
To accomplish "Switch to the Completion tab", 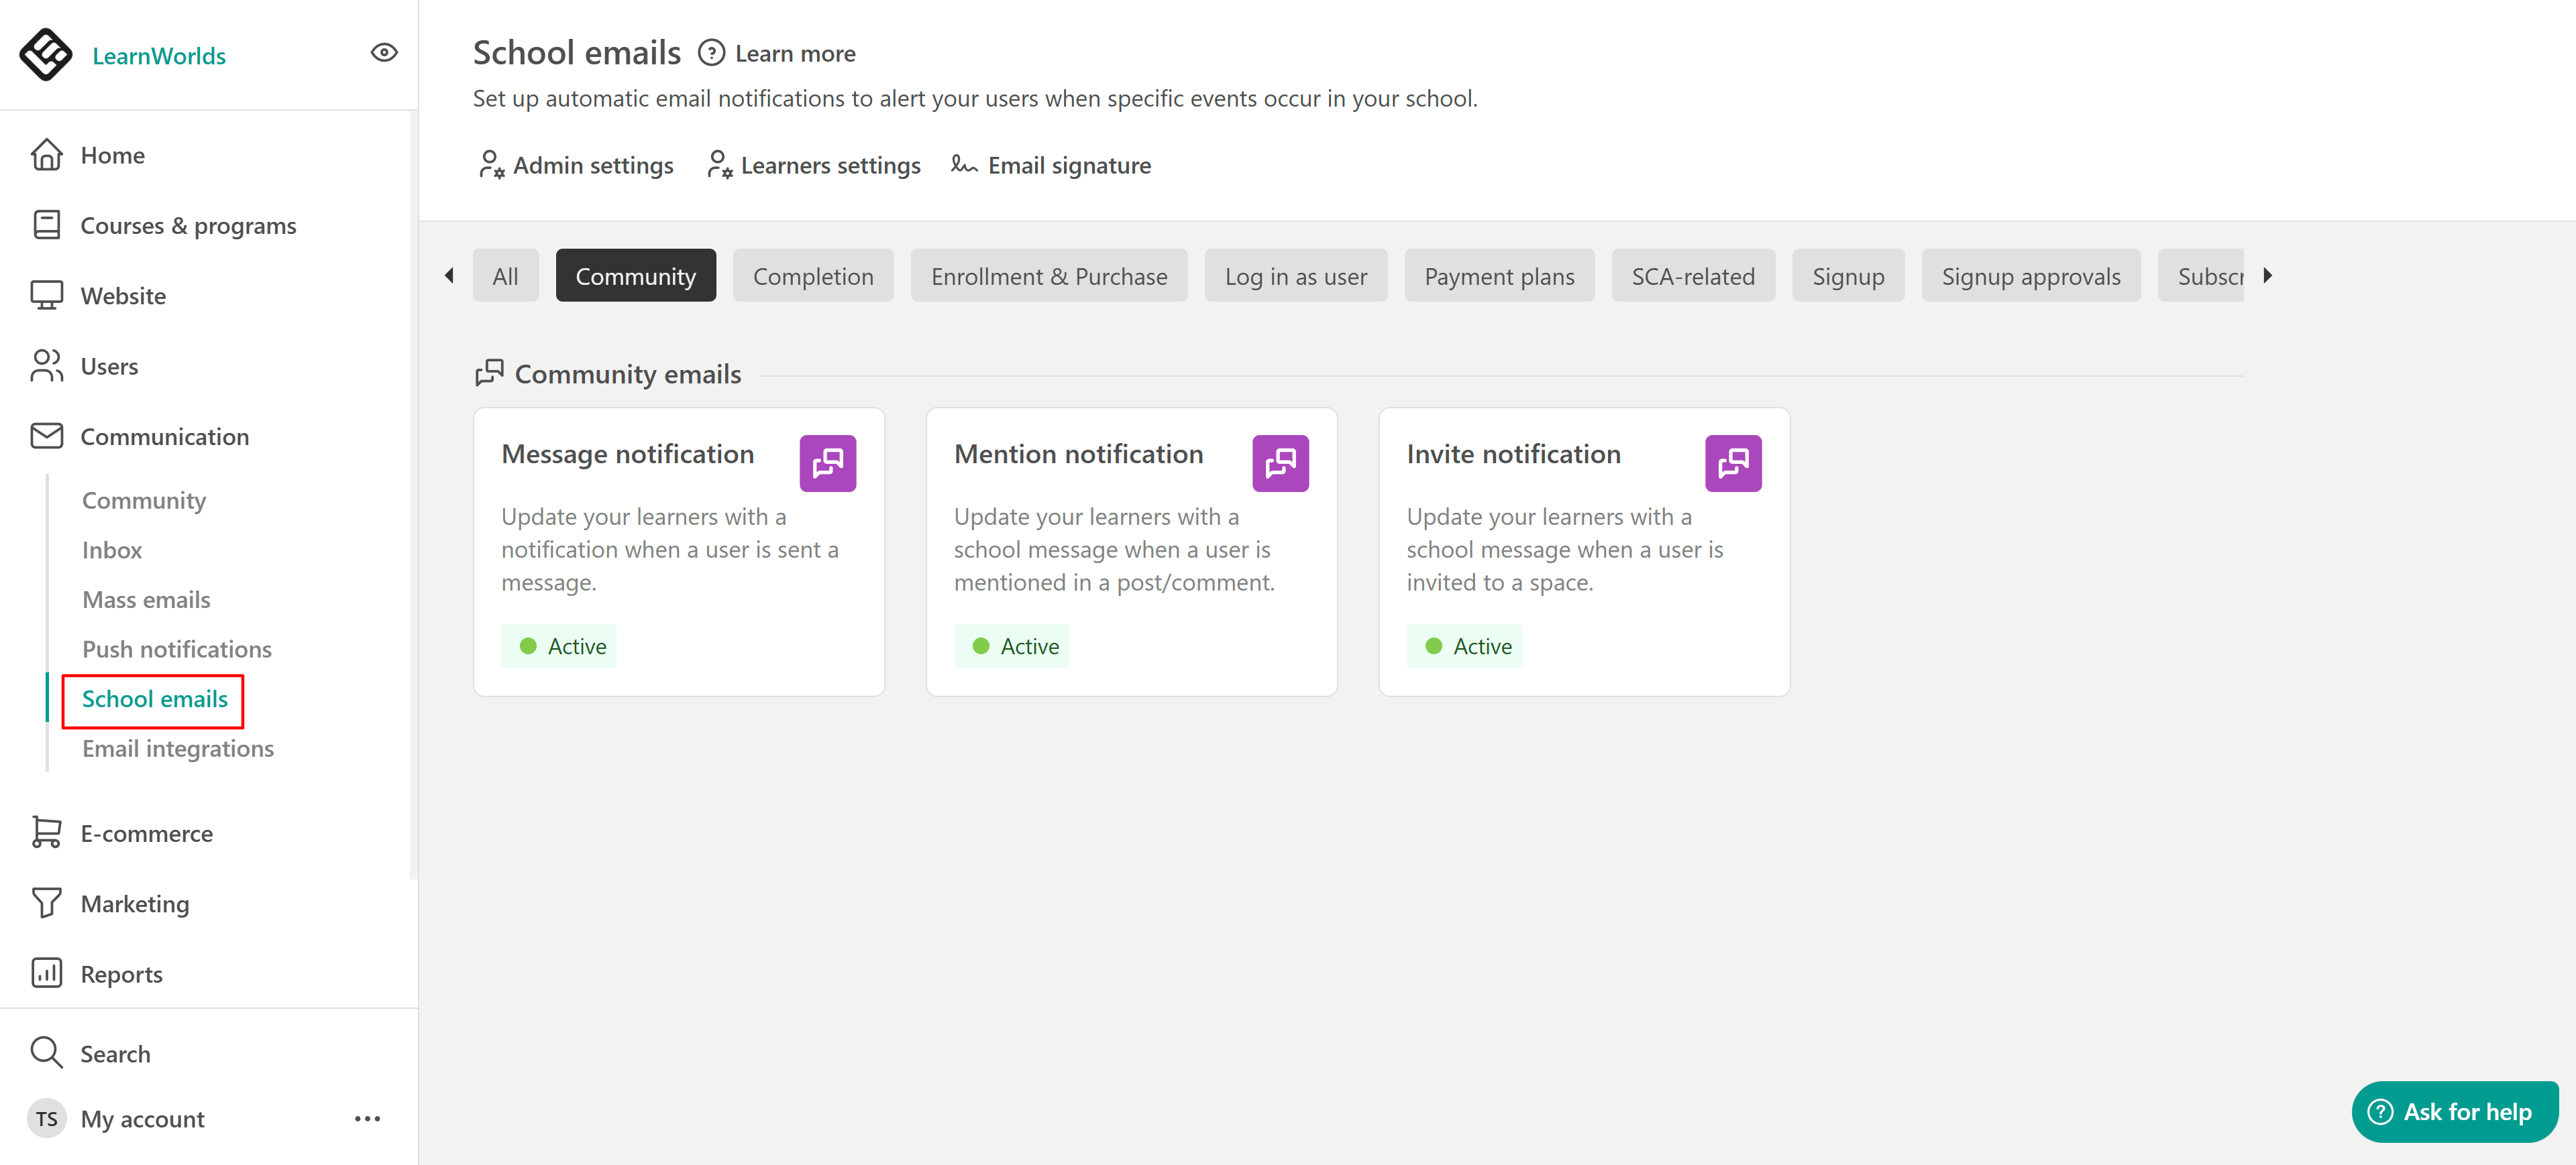I will (x=812, y=275).
